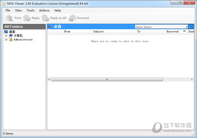Click the 计算机 computer icon
The image size is (197, 138).
[x=11, y=36]
